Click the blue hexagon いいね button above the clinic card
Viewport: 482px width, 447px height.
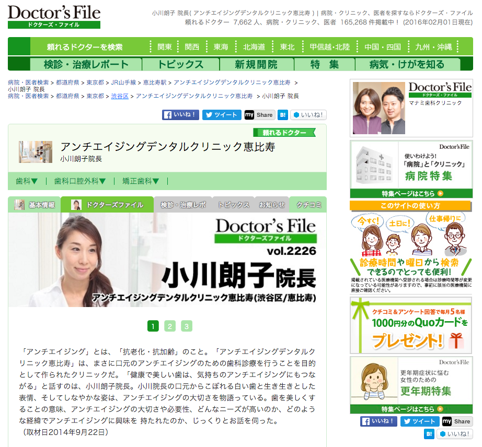308,115
